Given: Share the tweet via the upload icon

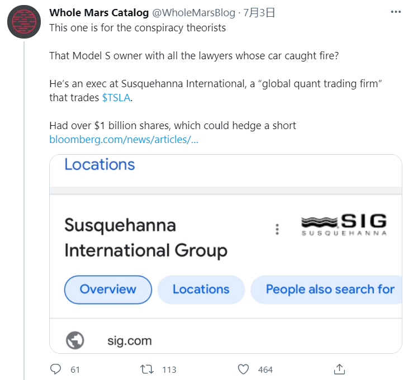Looking at the screenshot, I should [339, 369].
